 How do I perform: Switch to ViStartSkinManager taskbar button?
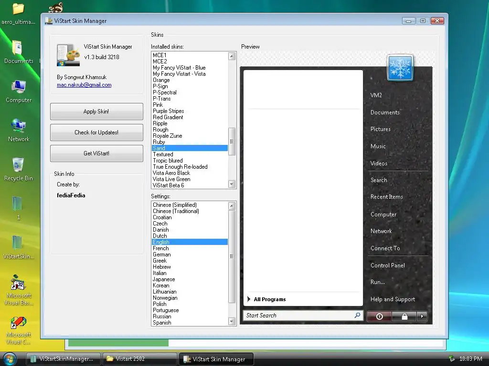coord(63,359)
